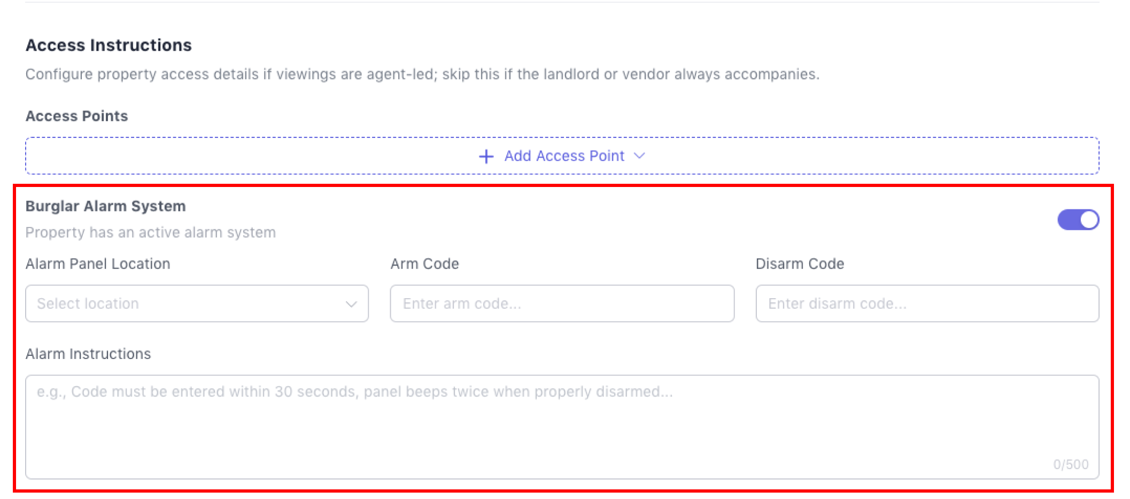
Task: Click the 'e.g., Code must be entered' placeholder text
Action: [x=354, y=392]
